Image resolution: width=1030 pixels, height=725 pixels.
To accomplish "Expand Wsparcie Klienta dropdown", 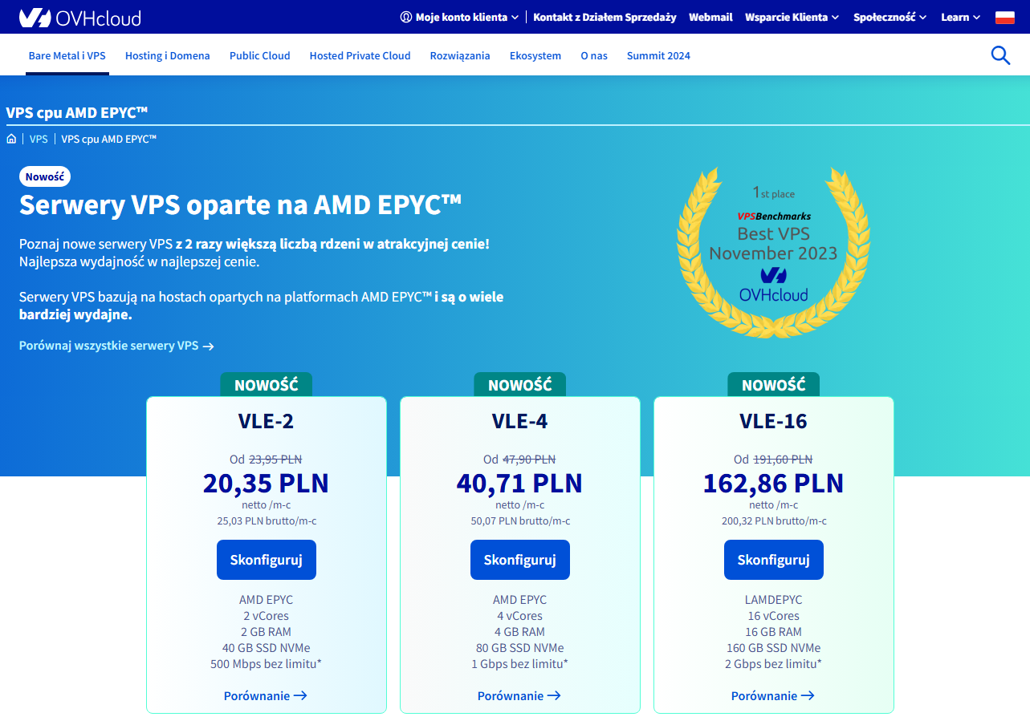I will click(792, 17).
